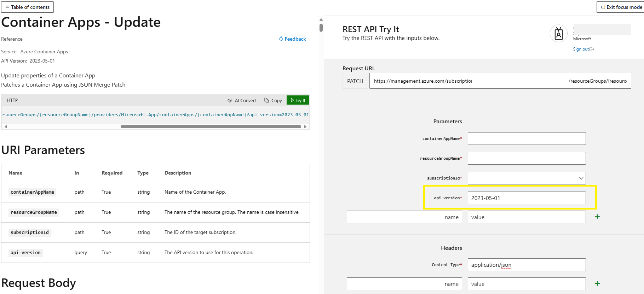This screenshot has height=294, width=644.
Task: Click the parameter value input field
Action: coord(527,217)
